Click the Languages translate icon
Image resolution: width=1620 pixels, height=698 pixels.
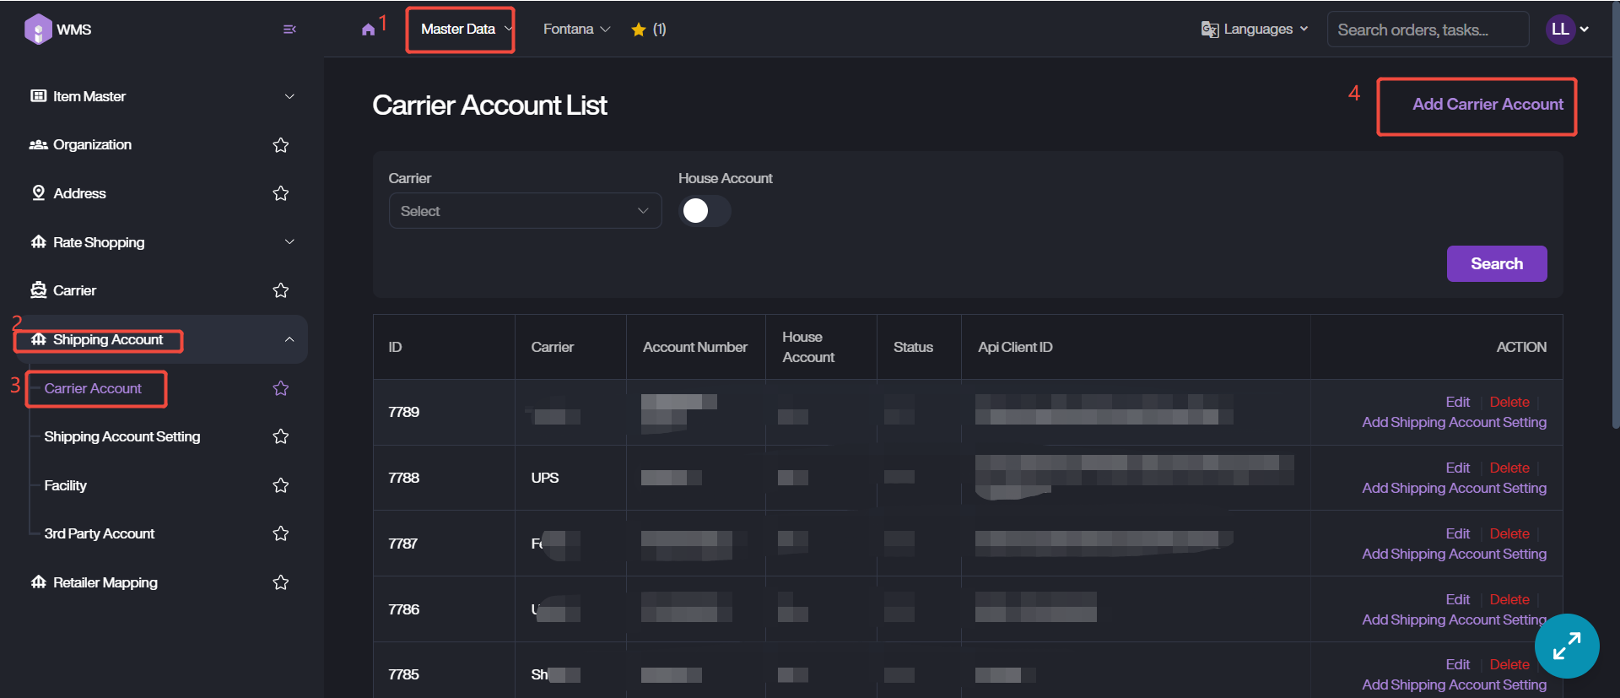1210,30
